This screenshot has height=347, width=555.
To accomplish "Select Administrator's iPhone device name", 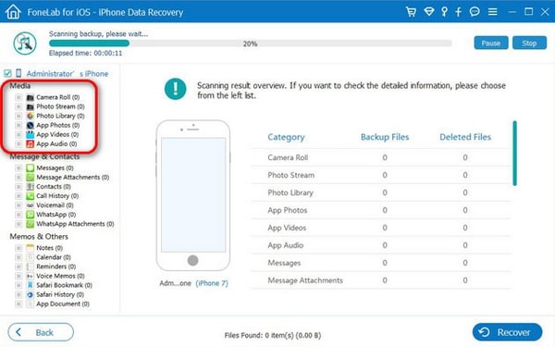I will [68, 74].
